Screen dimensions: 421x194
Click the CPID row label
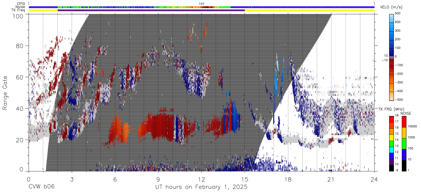(x=20, y=3)
